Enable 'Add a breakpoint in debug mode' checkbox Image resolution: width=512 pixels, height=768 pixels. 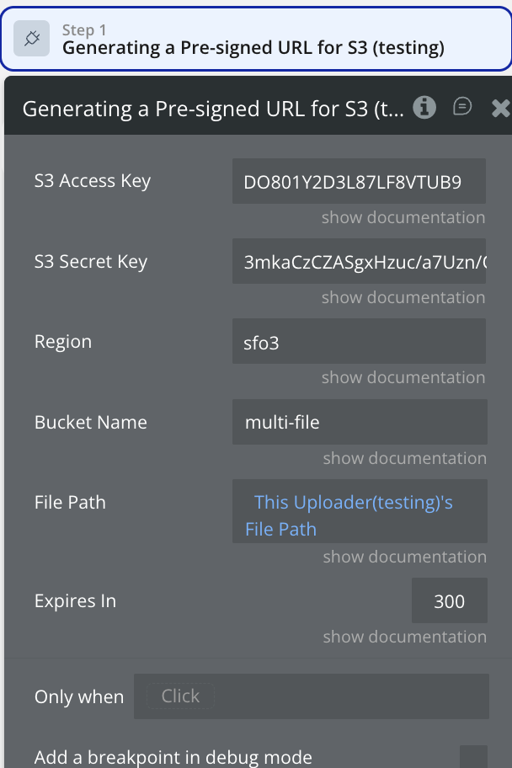pyautogui.click(x=472, y=757)
